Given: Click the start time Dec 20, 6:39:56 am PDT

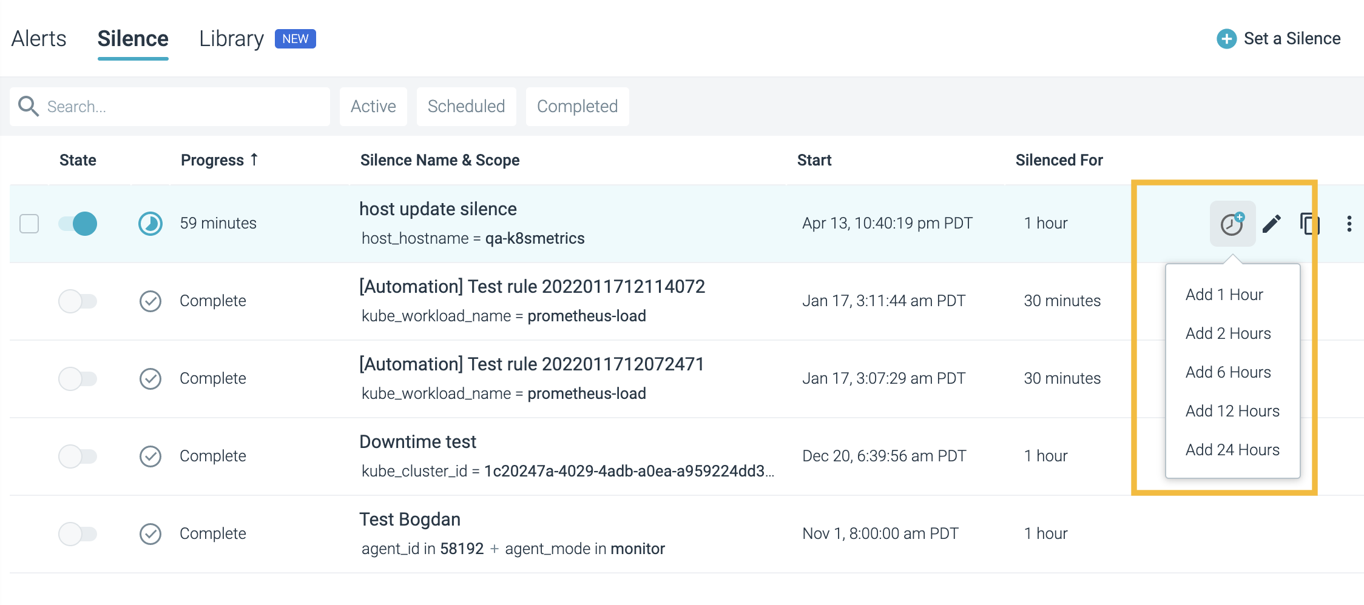Looking at the screenshot, I should (x=884, y=456).
